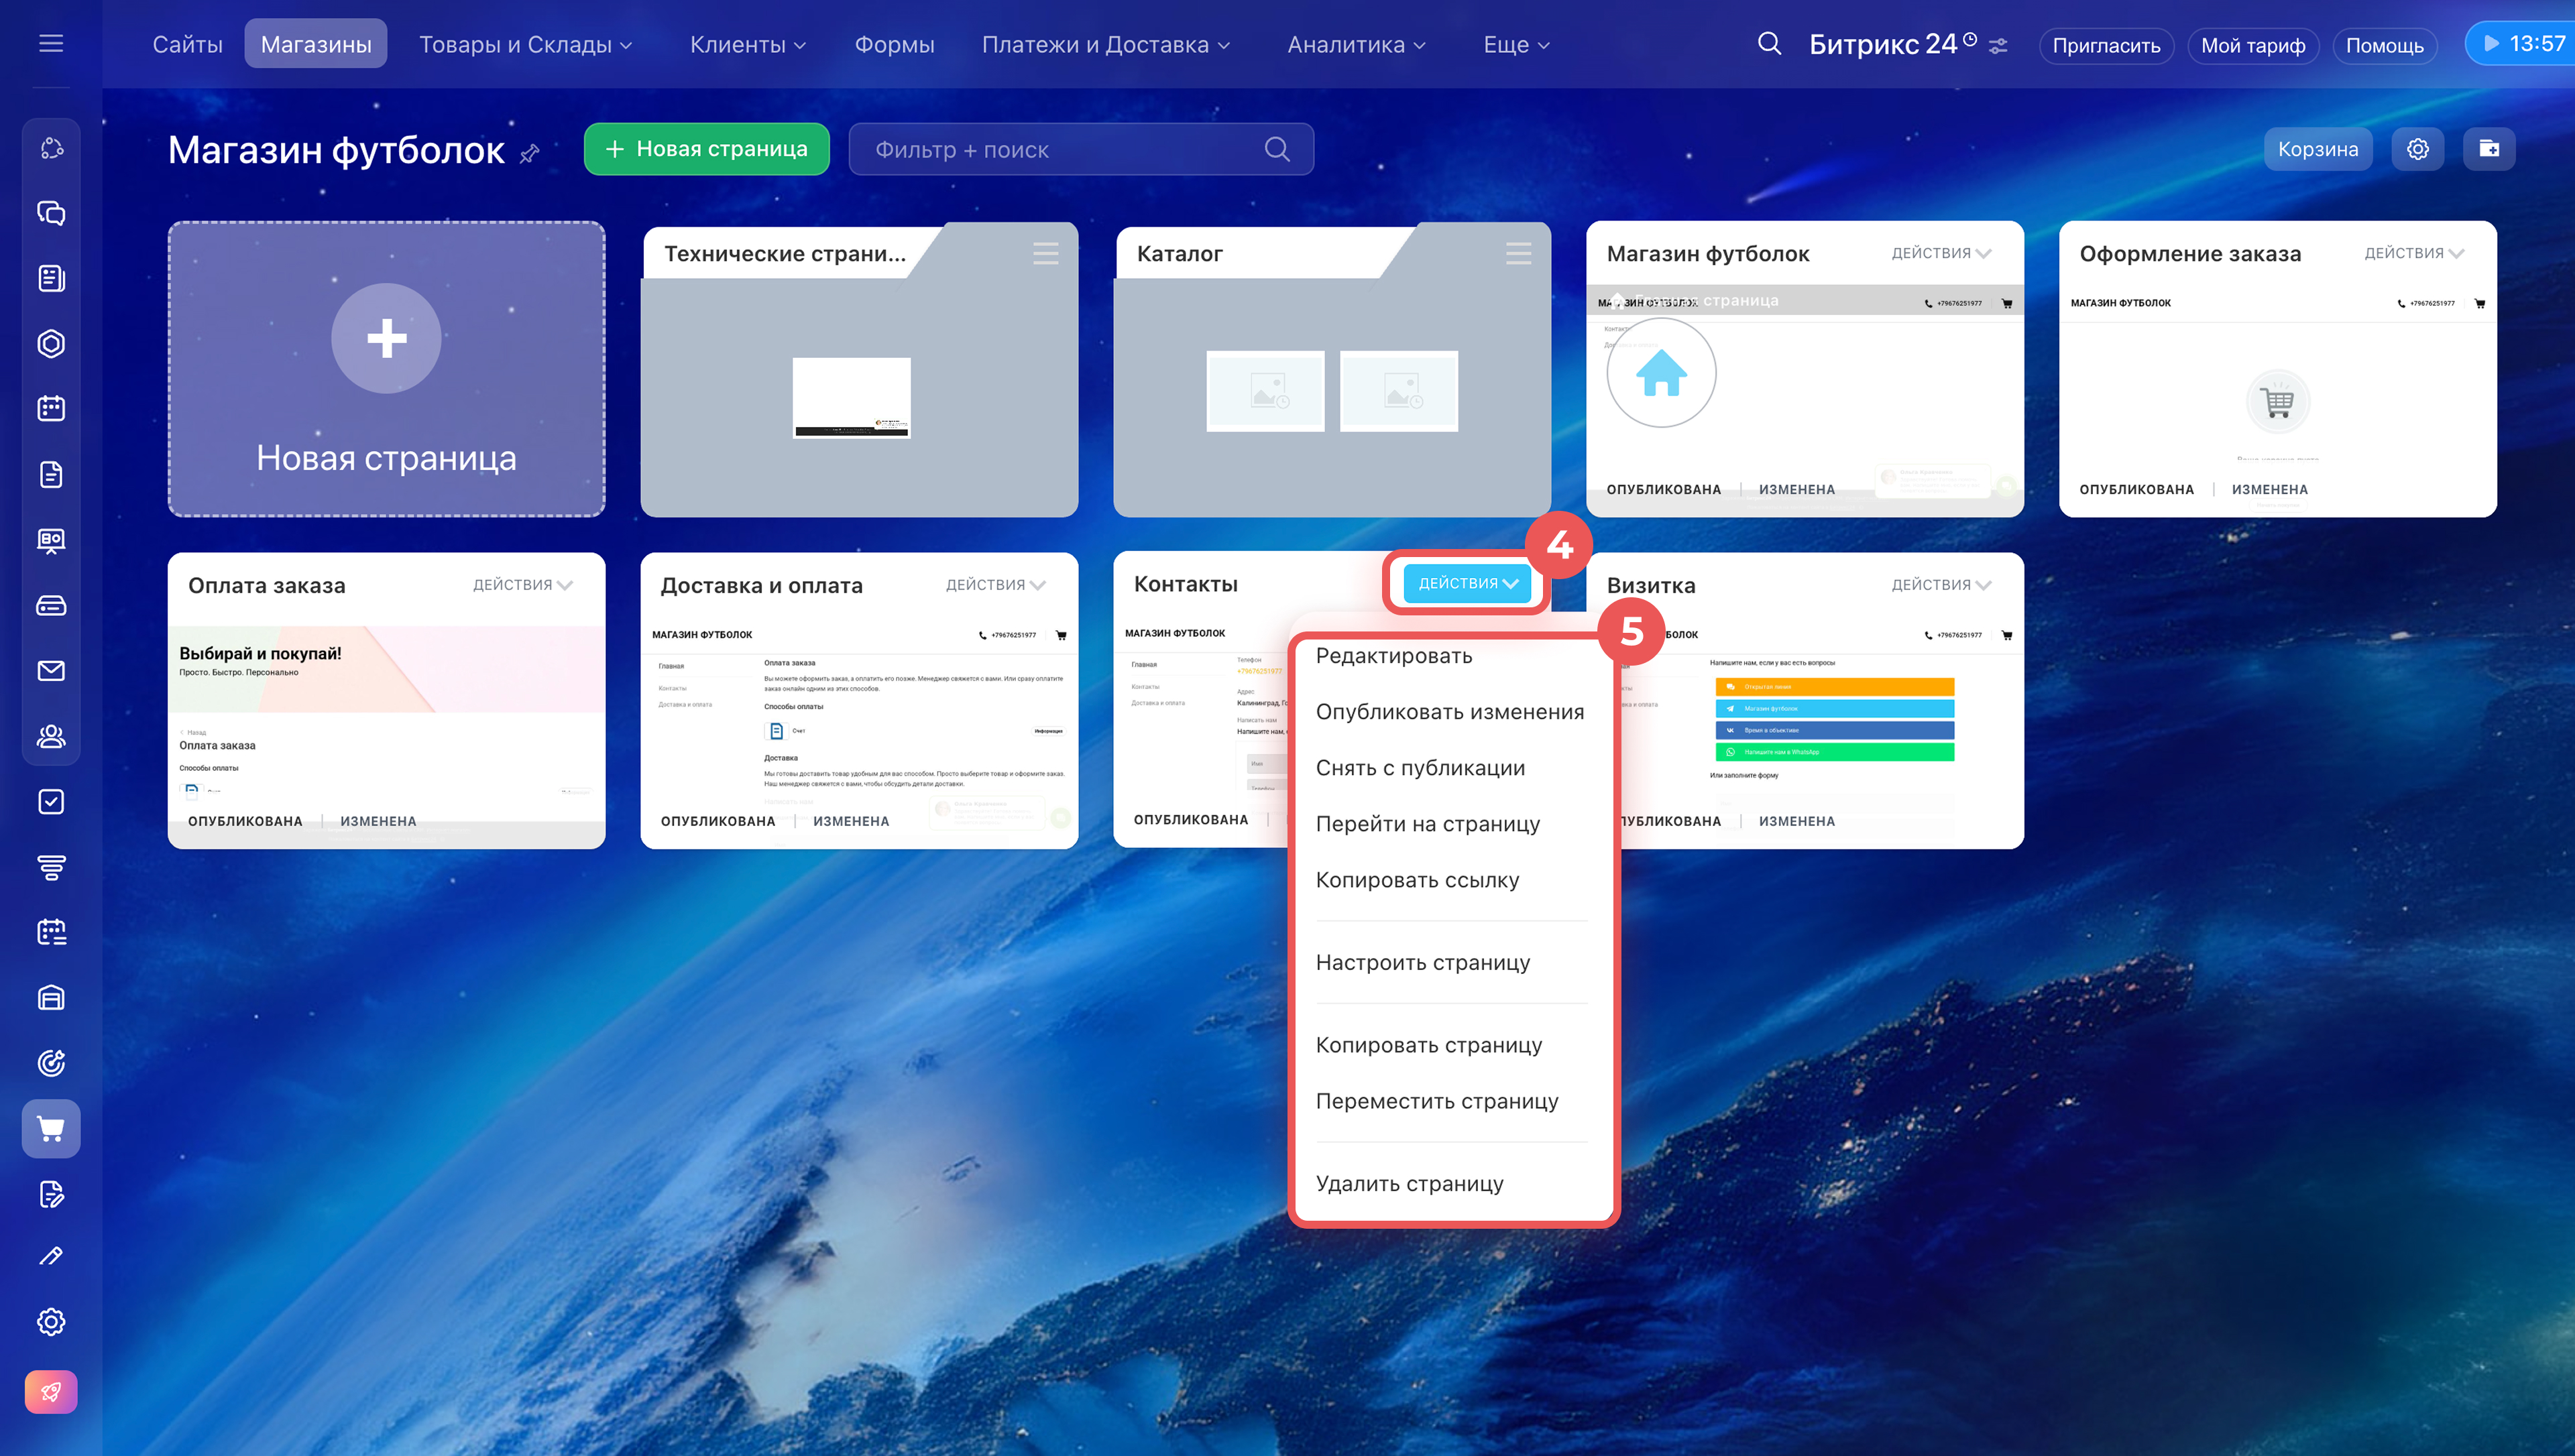Open the rocket icon at sidebar bottom
The image size is (2575, 1456).
click(x=51, y=1391)
